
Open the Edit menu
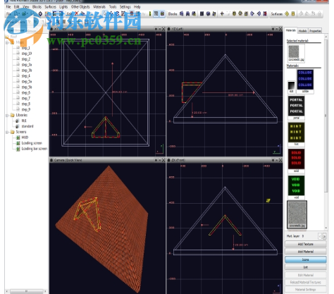[16, 7]
